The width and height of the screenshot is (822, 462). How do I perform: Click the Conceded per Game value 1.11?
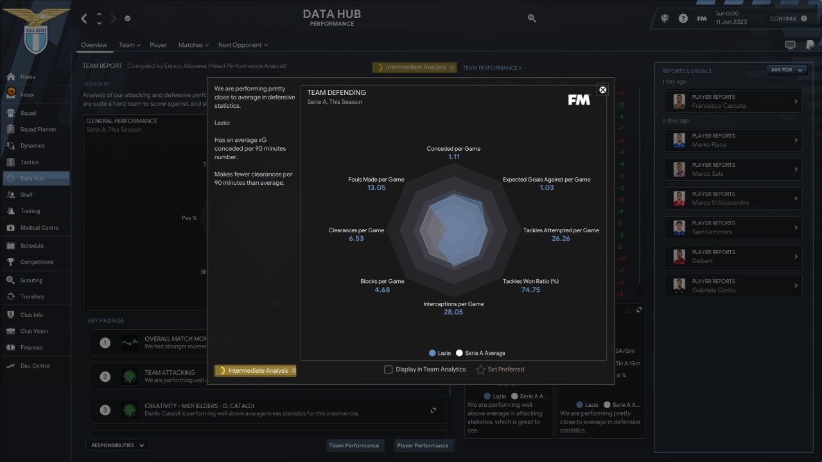click(x=454, y=157)
